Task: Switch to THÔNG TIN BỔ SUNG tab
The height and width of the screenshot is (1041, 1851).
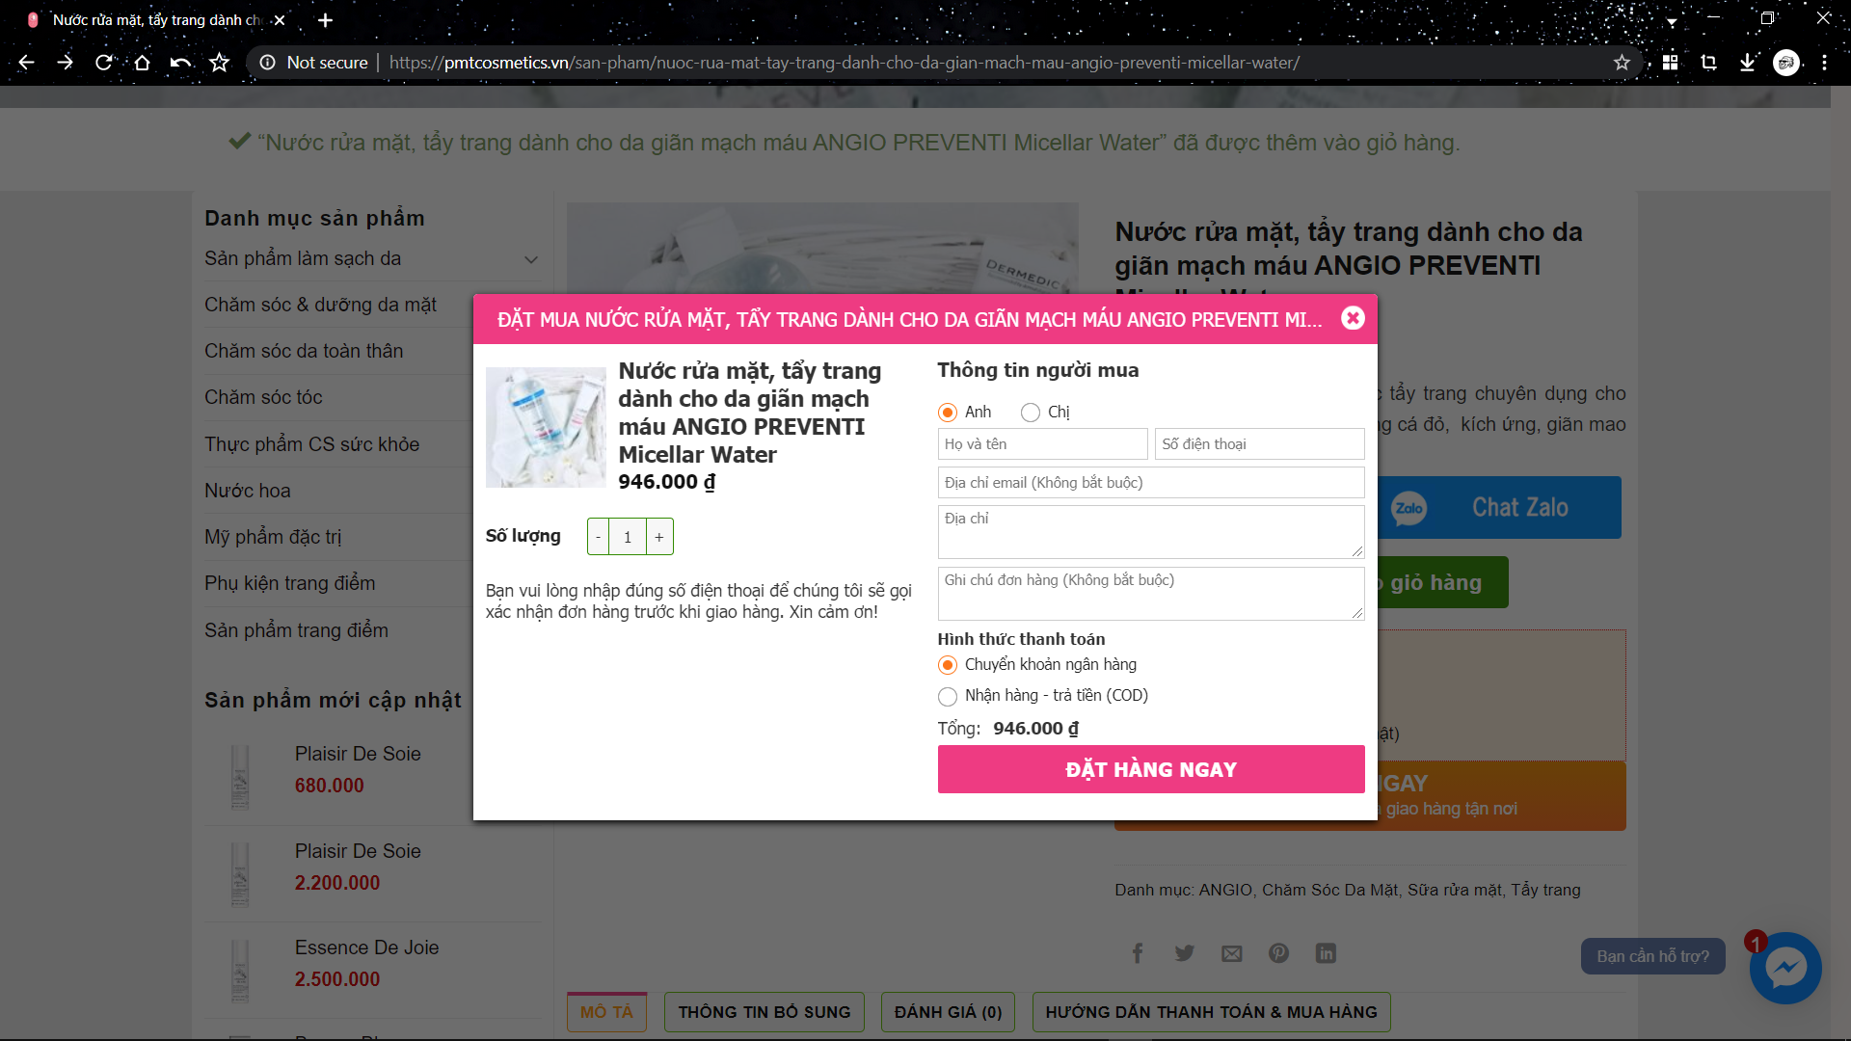Action: tap(764, 1012)
